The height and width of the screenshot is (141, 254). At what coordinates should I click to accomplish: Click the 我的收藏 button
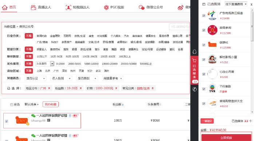point(51,104)
